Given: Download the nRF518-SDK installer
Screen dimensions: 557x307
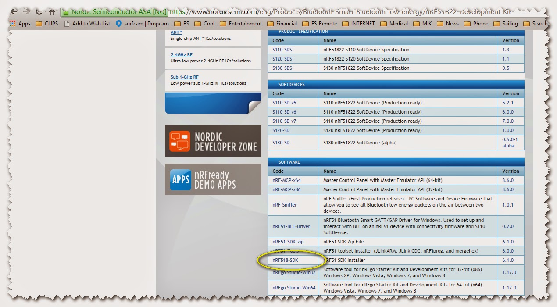Looking at the screenshot, I should coord(285,260).
